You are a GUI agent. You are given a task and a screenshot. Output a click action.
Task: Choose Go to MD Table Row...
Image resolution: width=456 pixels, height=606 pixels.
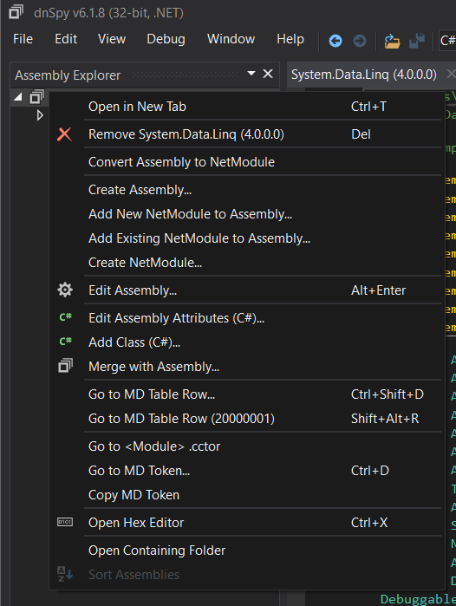245,394
